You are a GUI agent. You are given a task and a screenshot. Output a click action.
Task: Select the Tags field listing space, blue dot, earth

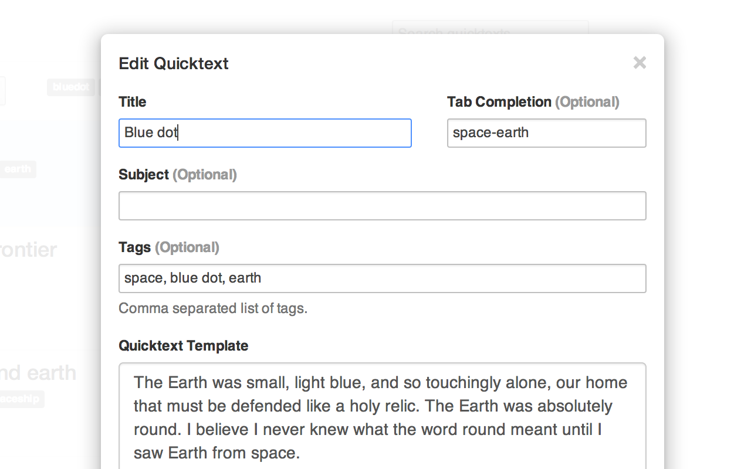pyautogui.click(x=383, y=278)
